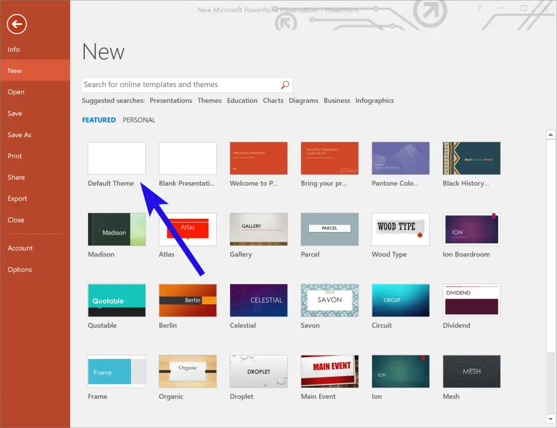The width and height of the screenshot is (557, 428).
Task: Click the search magnifier icon
Action: coord(284,85)
